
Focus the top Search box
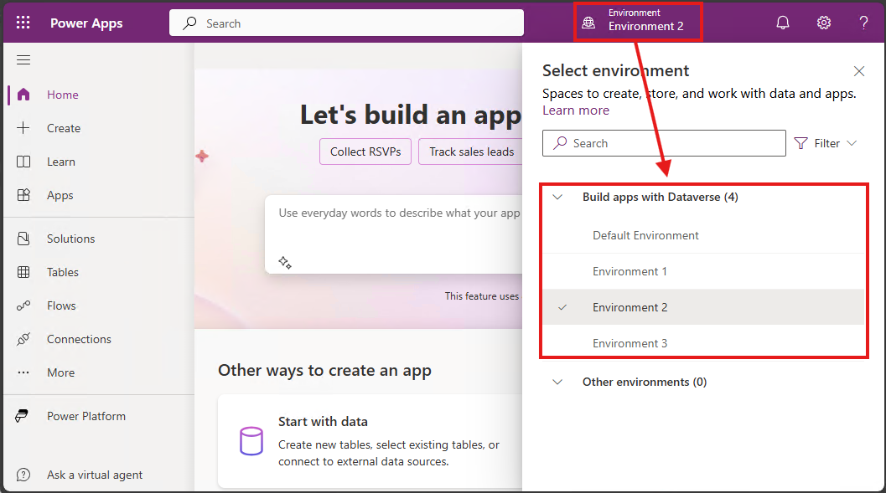tap(346, 23)
